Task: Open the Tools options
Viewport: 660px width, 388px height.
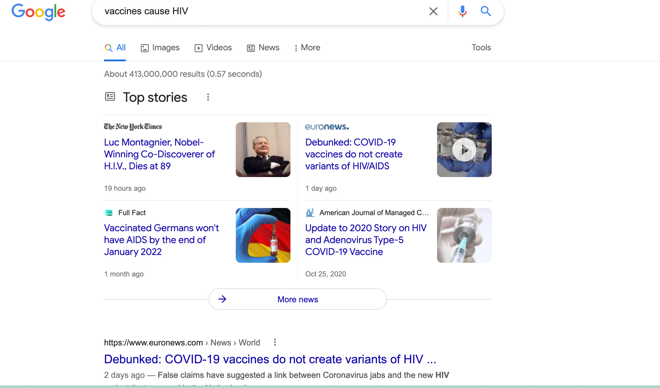Action: pyautogui.click(x=481, y=48)
